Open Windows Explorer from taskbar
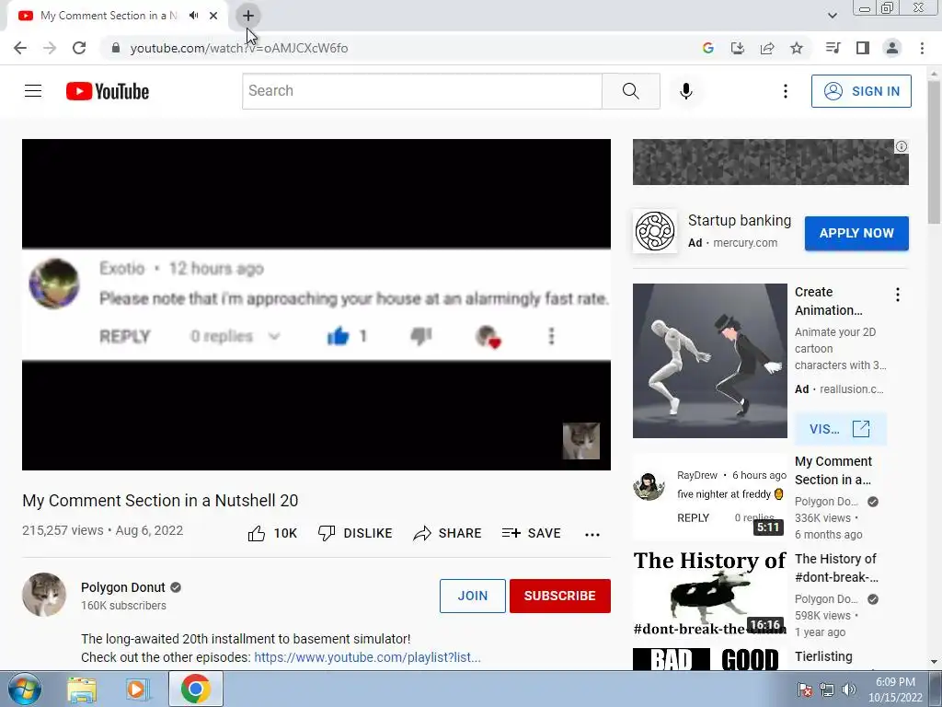 point(82,690)
